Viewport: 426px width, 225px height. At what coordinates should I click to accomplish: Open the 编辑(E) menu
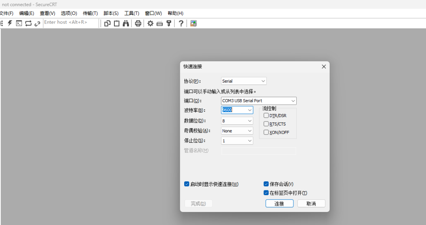click(x=27, y=13)
